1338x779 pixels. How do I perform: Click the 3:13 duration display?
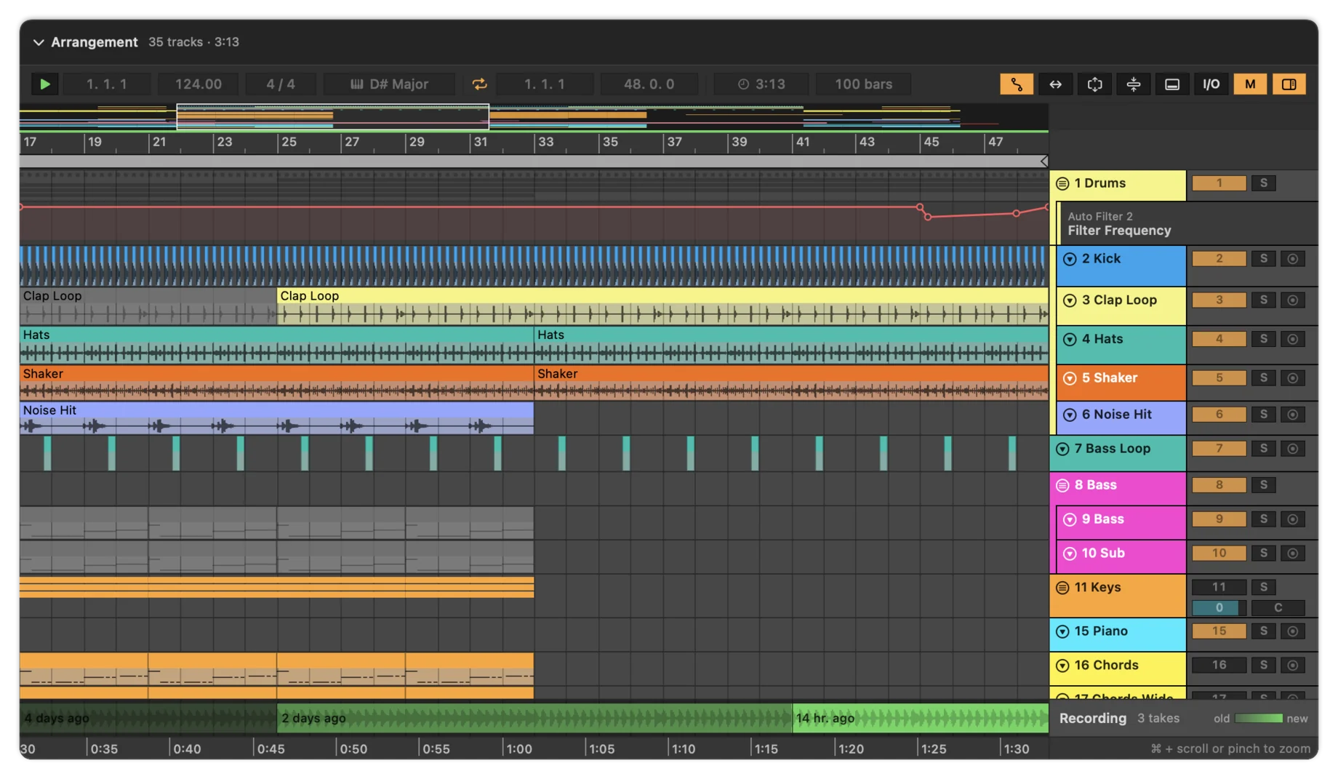pos(761,84)
